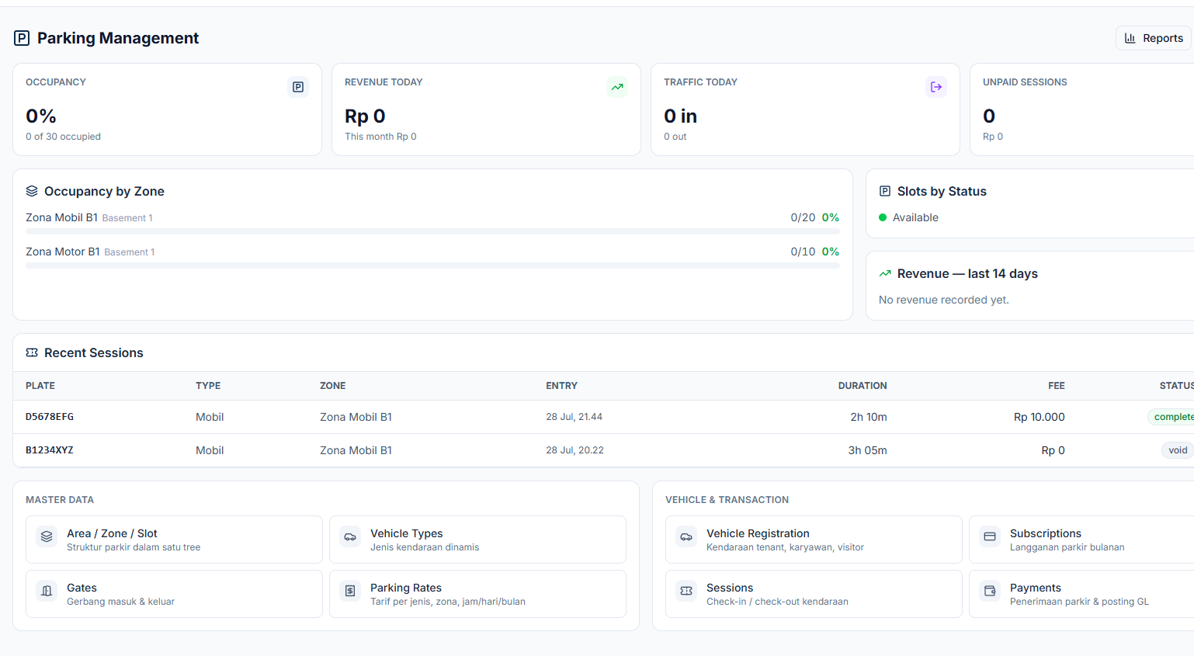Click the FEE column header

1057,386
